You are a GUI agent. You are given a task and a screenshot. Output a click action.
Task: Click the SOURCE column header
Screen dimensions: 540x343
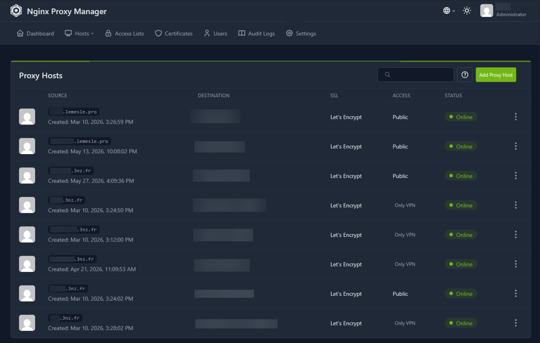tap(57, 96)
